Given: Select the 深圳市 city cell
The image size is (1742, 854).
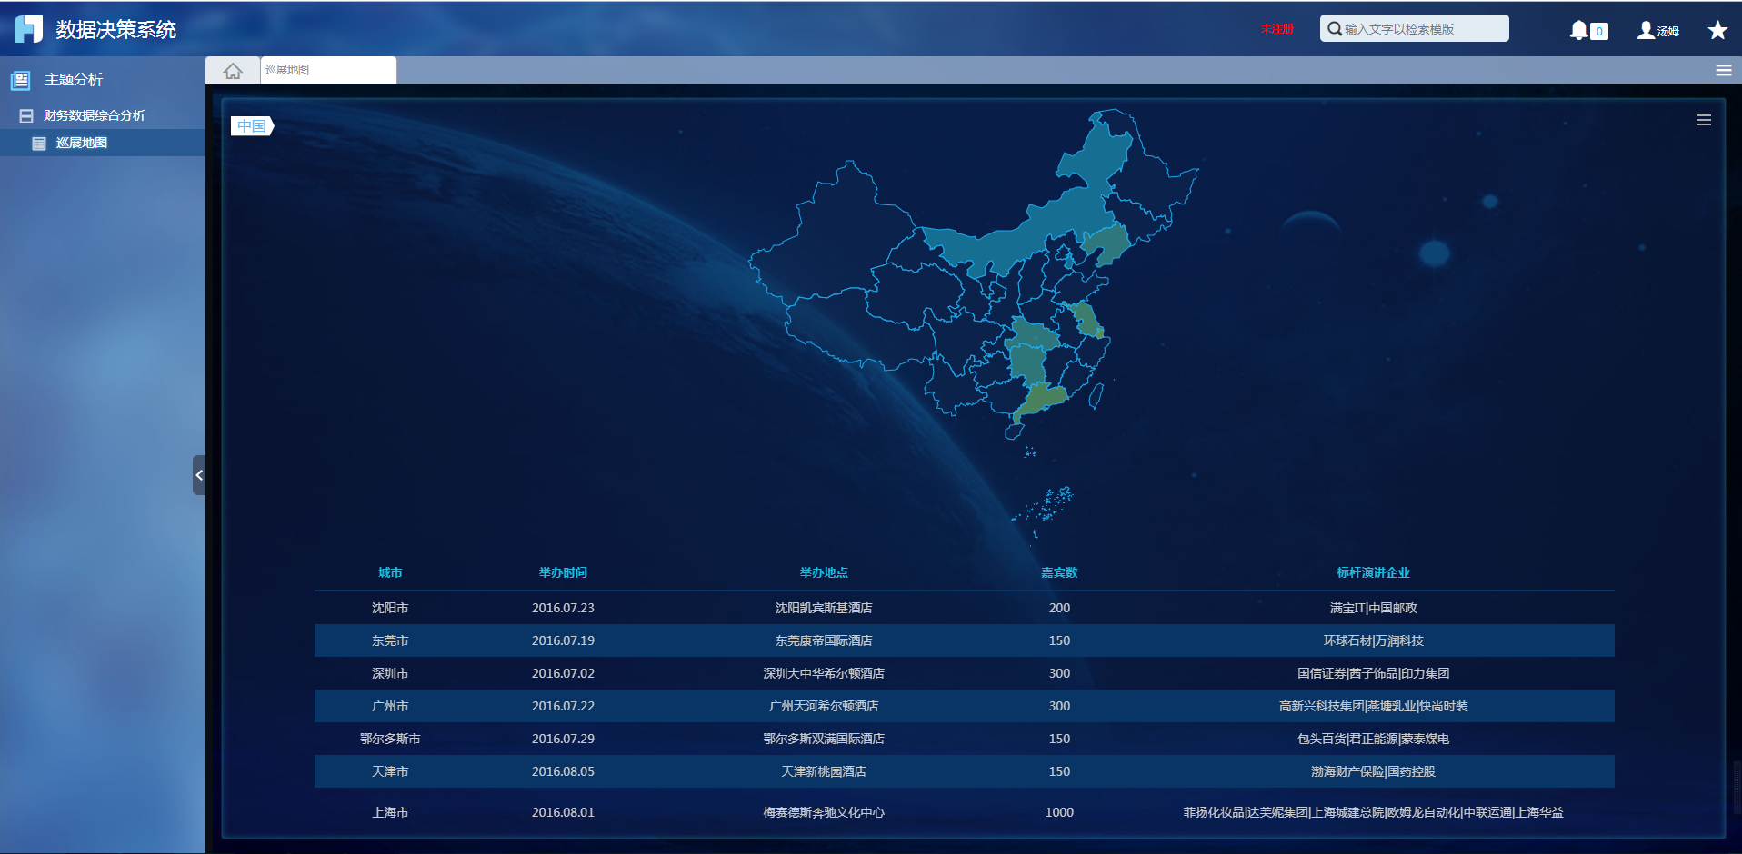Looking at the screenshot, I should (390, 673).
